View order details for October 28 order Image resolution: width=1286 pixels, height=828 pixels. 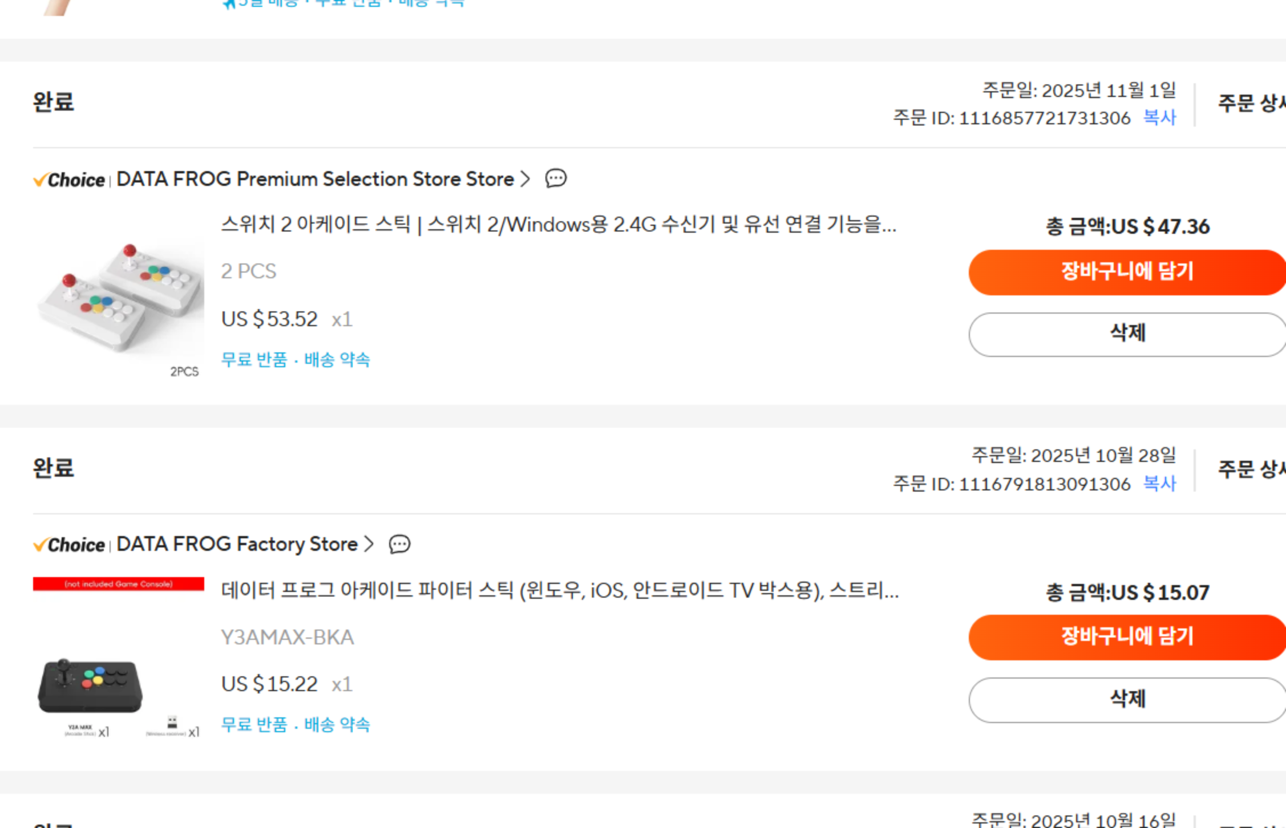click(1251, 469)
